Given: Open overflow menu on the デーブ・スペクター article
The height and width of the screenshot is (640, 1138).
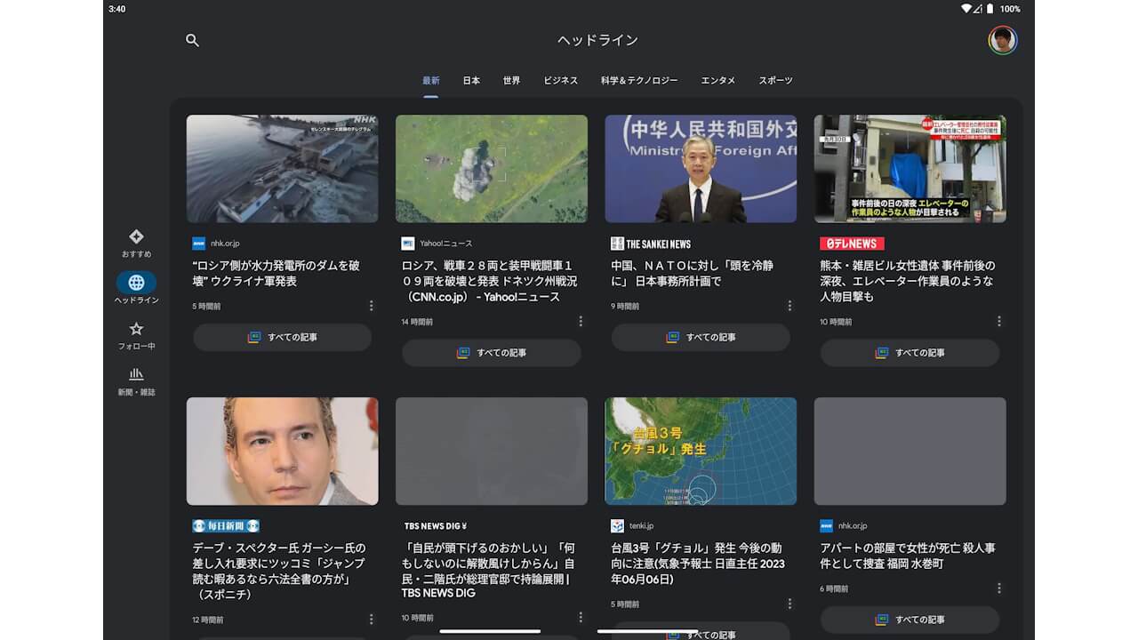Looking at the screenshot, I should click(x=371, y=620).
